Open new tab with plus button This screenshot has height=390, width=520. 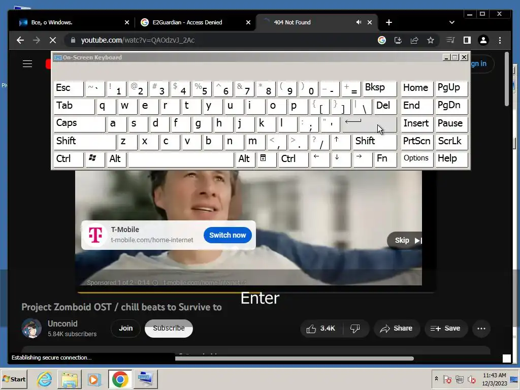click(x=389, y=22)
